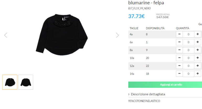Click the quantity field for size 10a
Viewport: 202px width, 109px height.
click(188, 58)
